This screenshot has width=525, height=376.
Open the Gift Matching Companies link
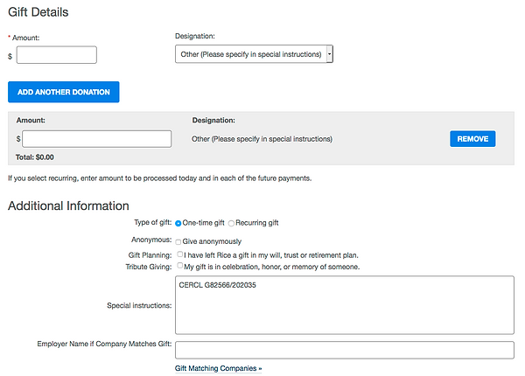tap(218, 368)
